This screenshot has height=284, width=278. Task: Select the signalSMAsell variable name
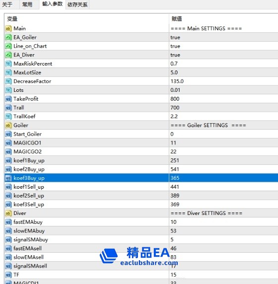pos(30,266)
